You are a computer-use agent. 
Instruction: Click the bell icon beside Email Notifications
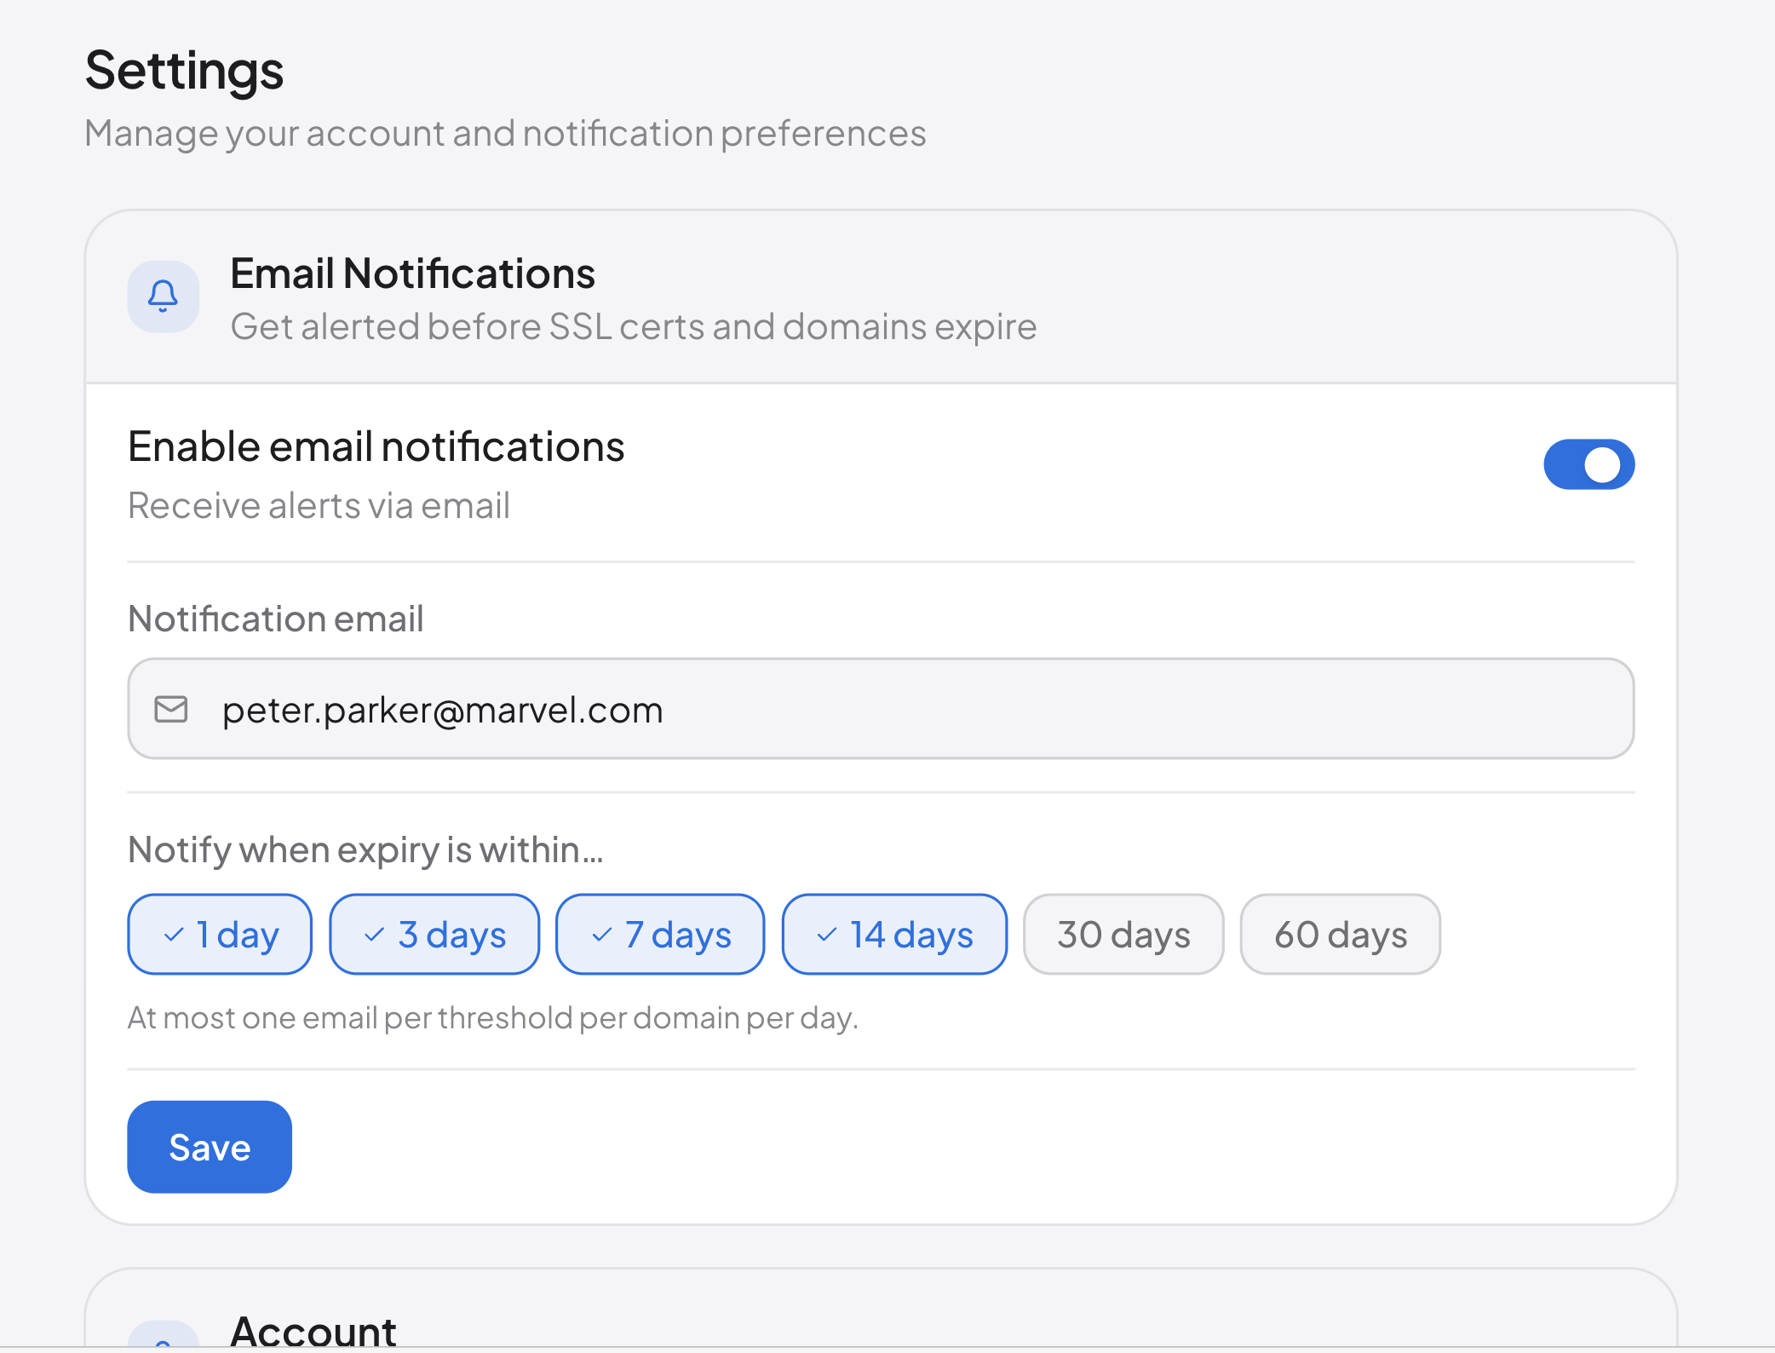[163, 297]
